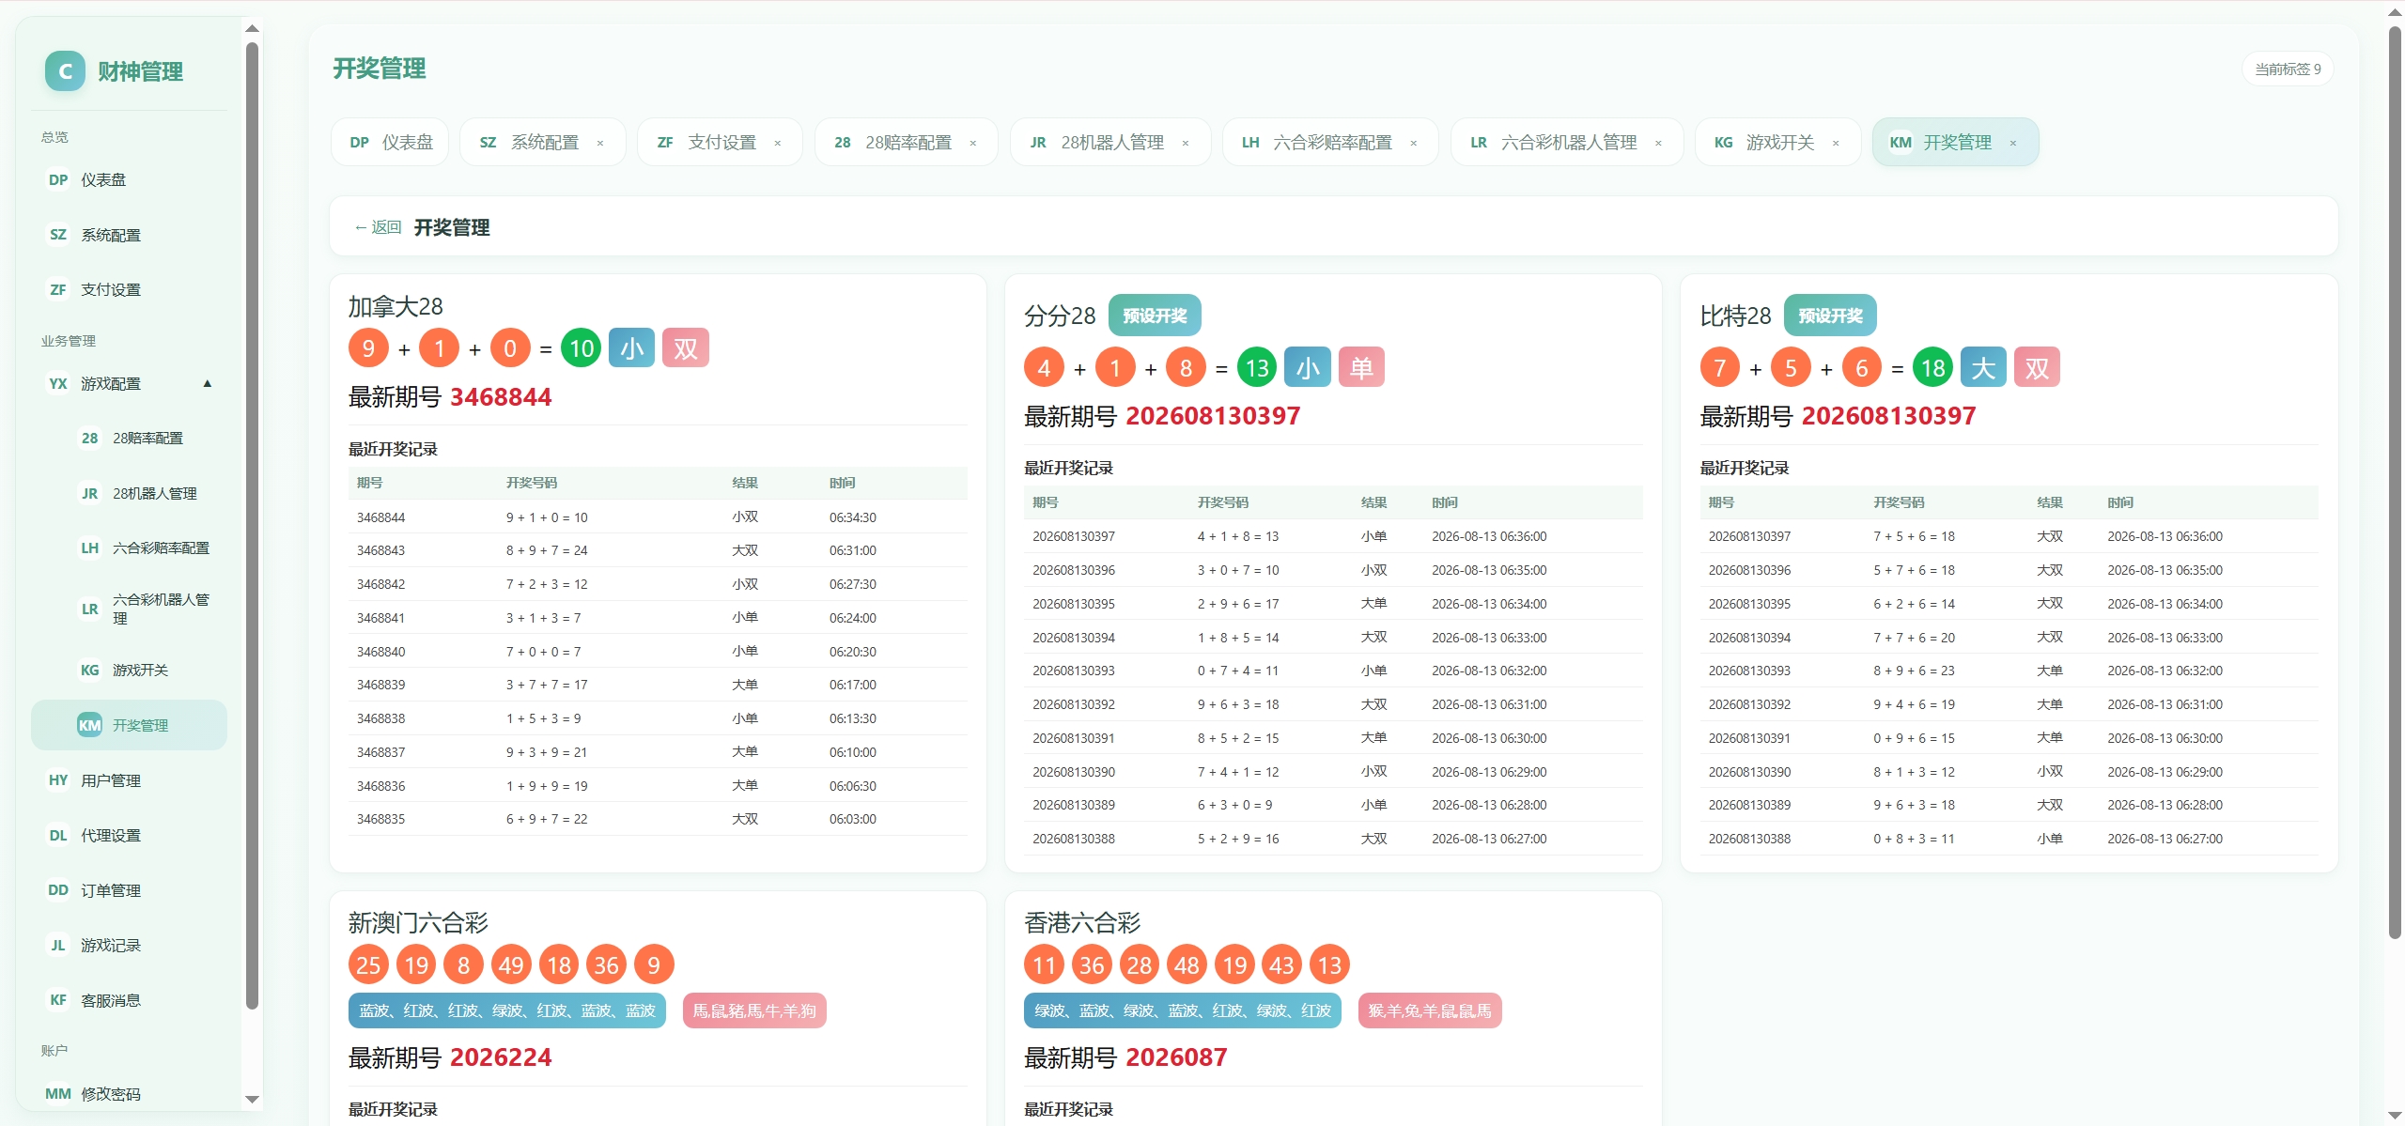Click the 返回 back link
The image size is (2405, 1126).
(x=379, y=227)
